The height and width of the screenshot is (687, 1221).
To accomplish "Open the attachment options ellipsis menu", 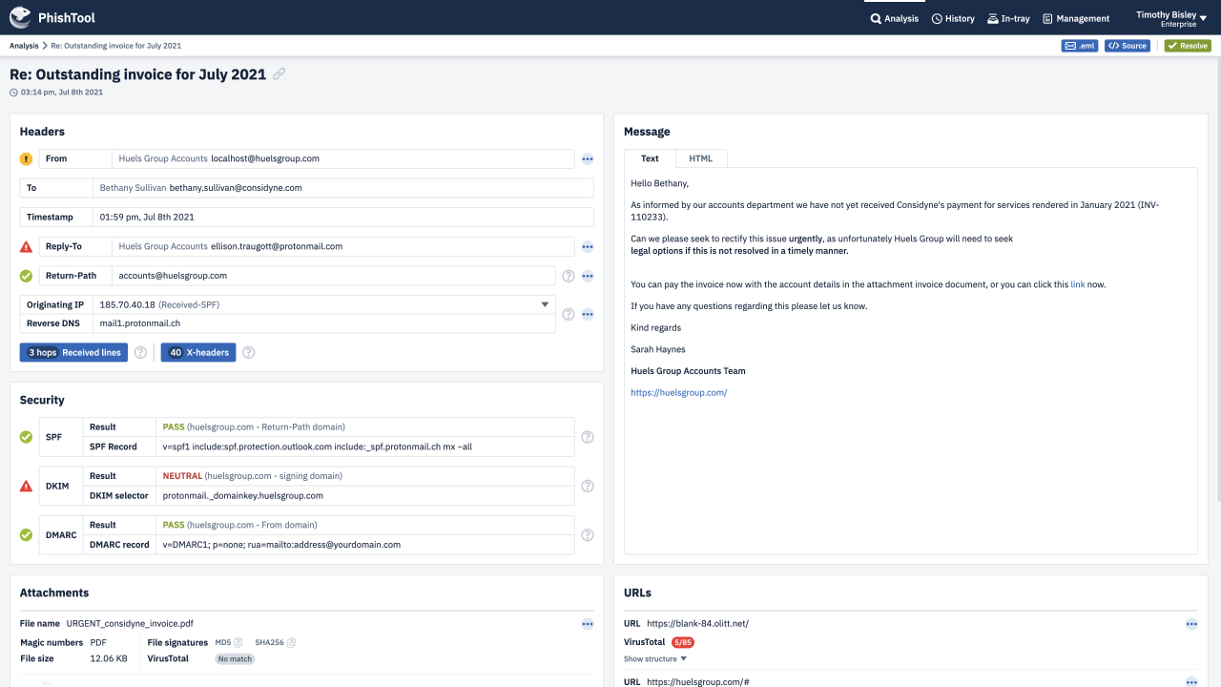I will [588, 624].
